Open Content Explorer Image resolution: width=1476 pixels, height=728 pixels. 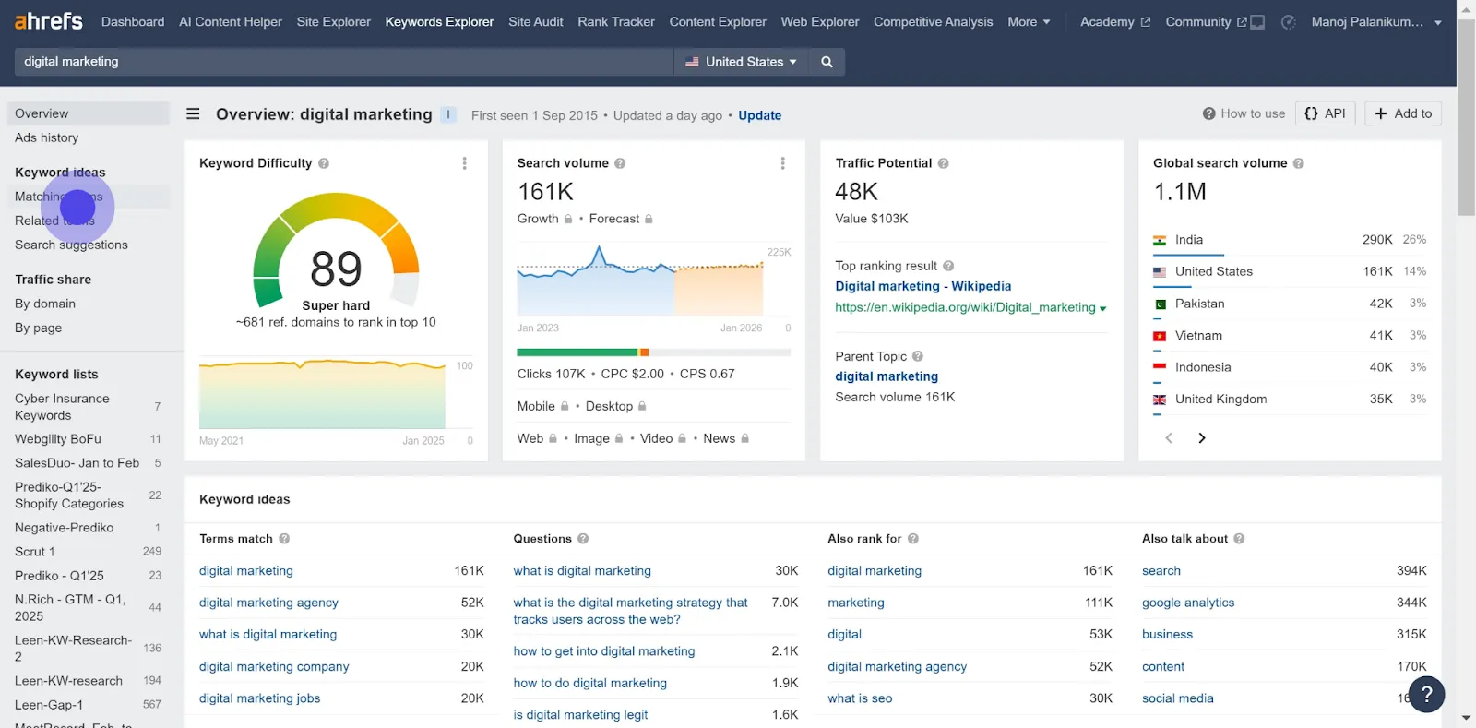718,22
